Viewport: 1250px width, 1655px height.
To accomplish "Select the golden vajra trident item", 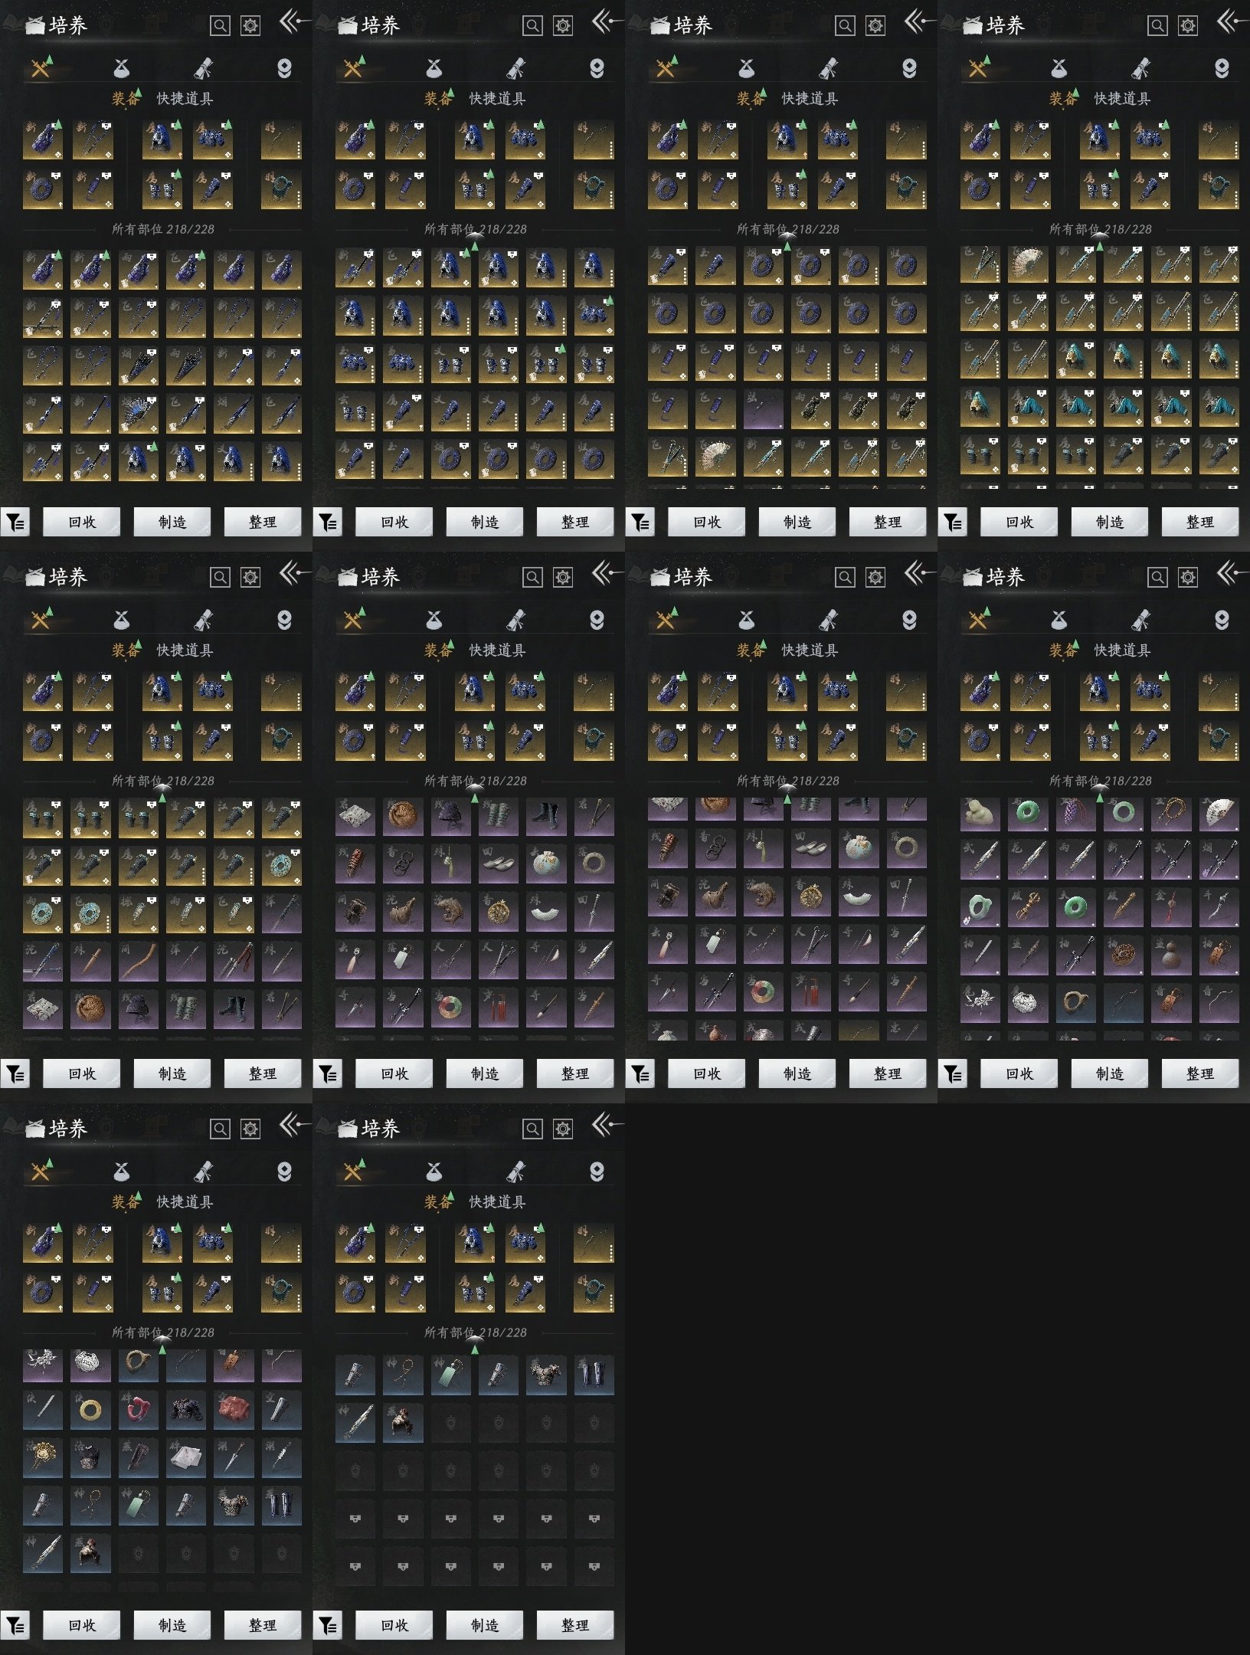I will coord(1028,909).
